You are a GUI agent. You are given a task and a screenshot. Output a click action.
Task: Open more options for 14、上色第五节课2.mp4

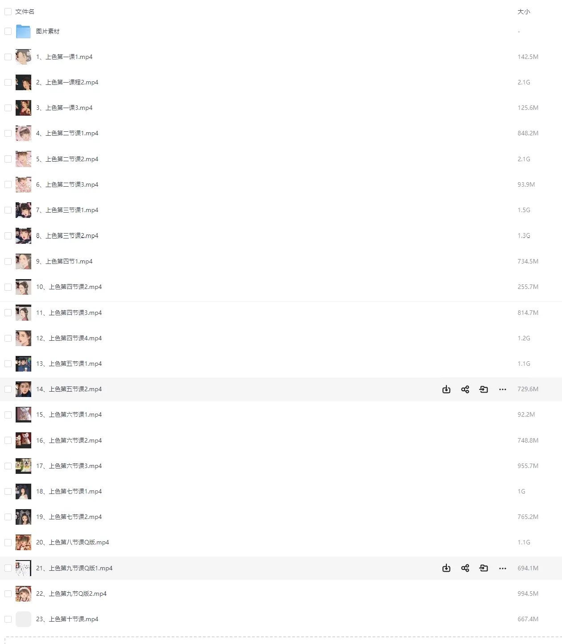point(503,389)
